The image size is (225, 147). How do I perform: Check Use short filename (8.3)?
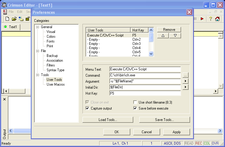(135, 102)
